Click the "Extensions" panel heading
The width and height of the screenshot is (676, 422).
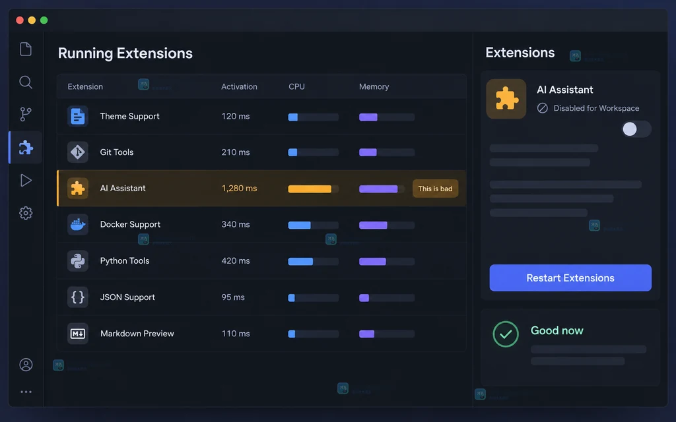[x=520, y=52]
